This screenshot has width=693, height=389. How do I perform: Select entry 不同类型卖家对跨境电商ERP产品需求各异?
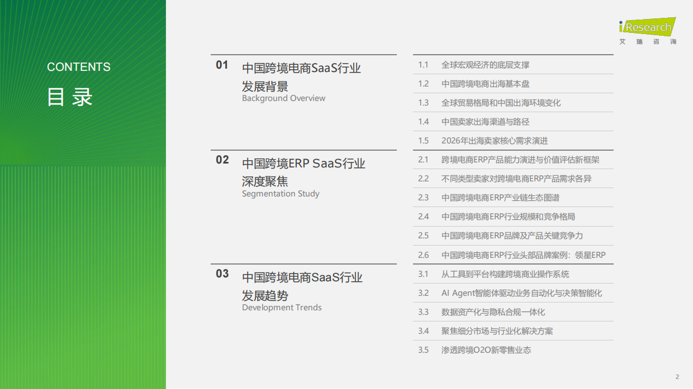click(516, 179)
